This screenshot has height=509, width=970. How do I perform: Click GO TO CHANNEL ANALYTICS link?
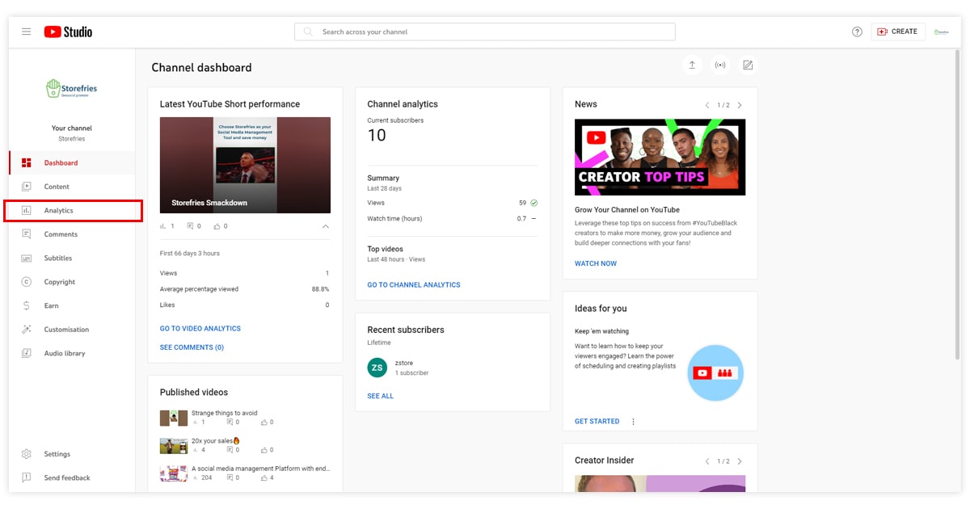[x=413, y=285]
